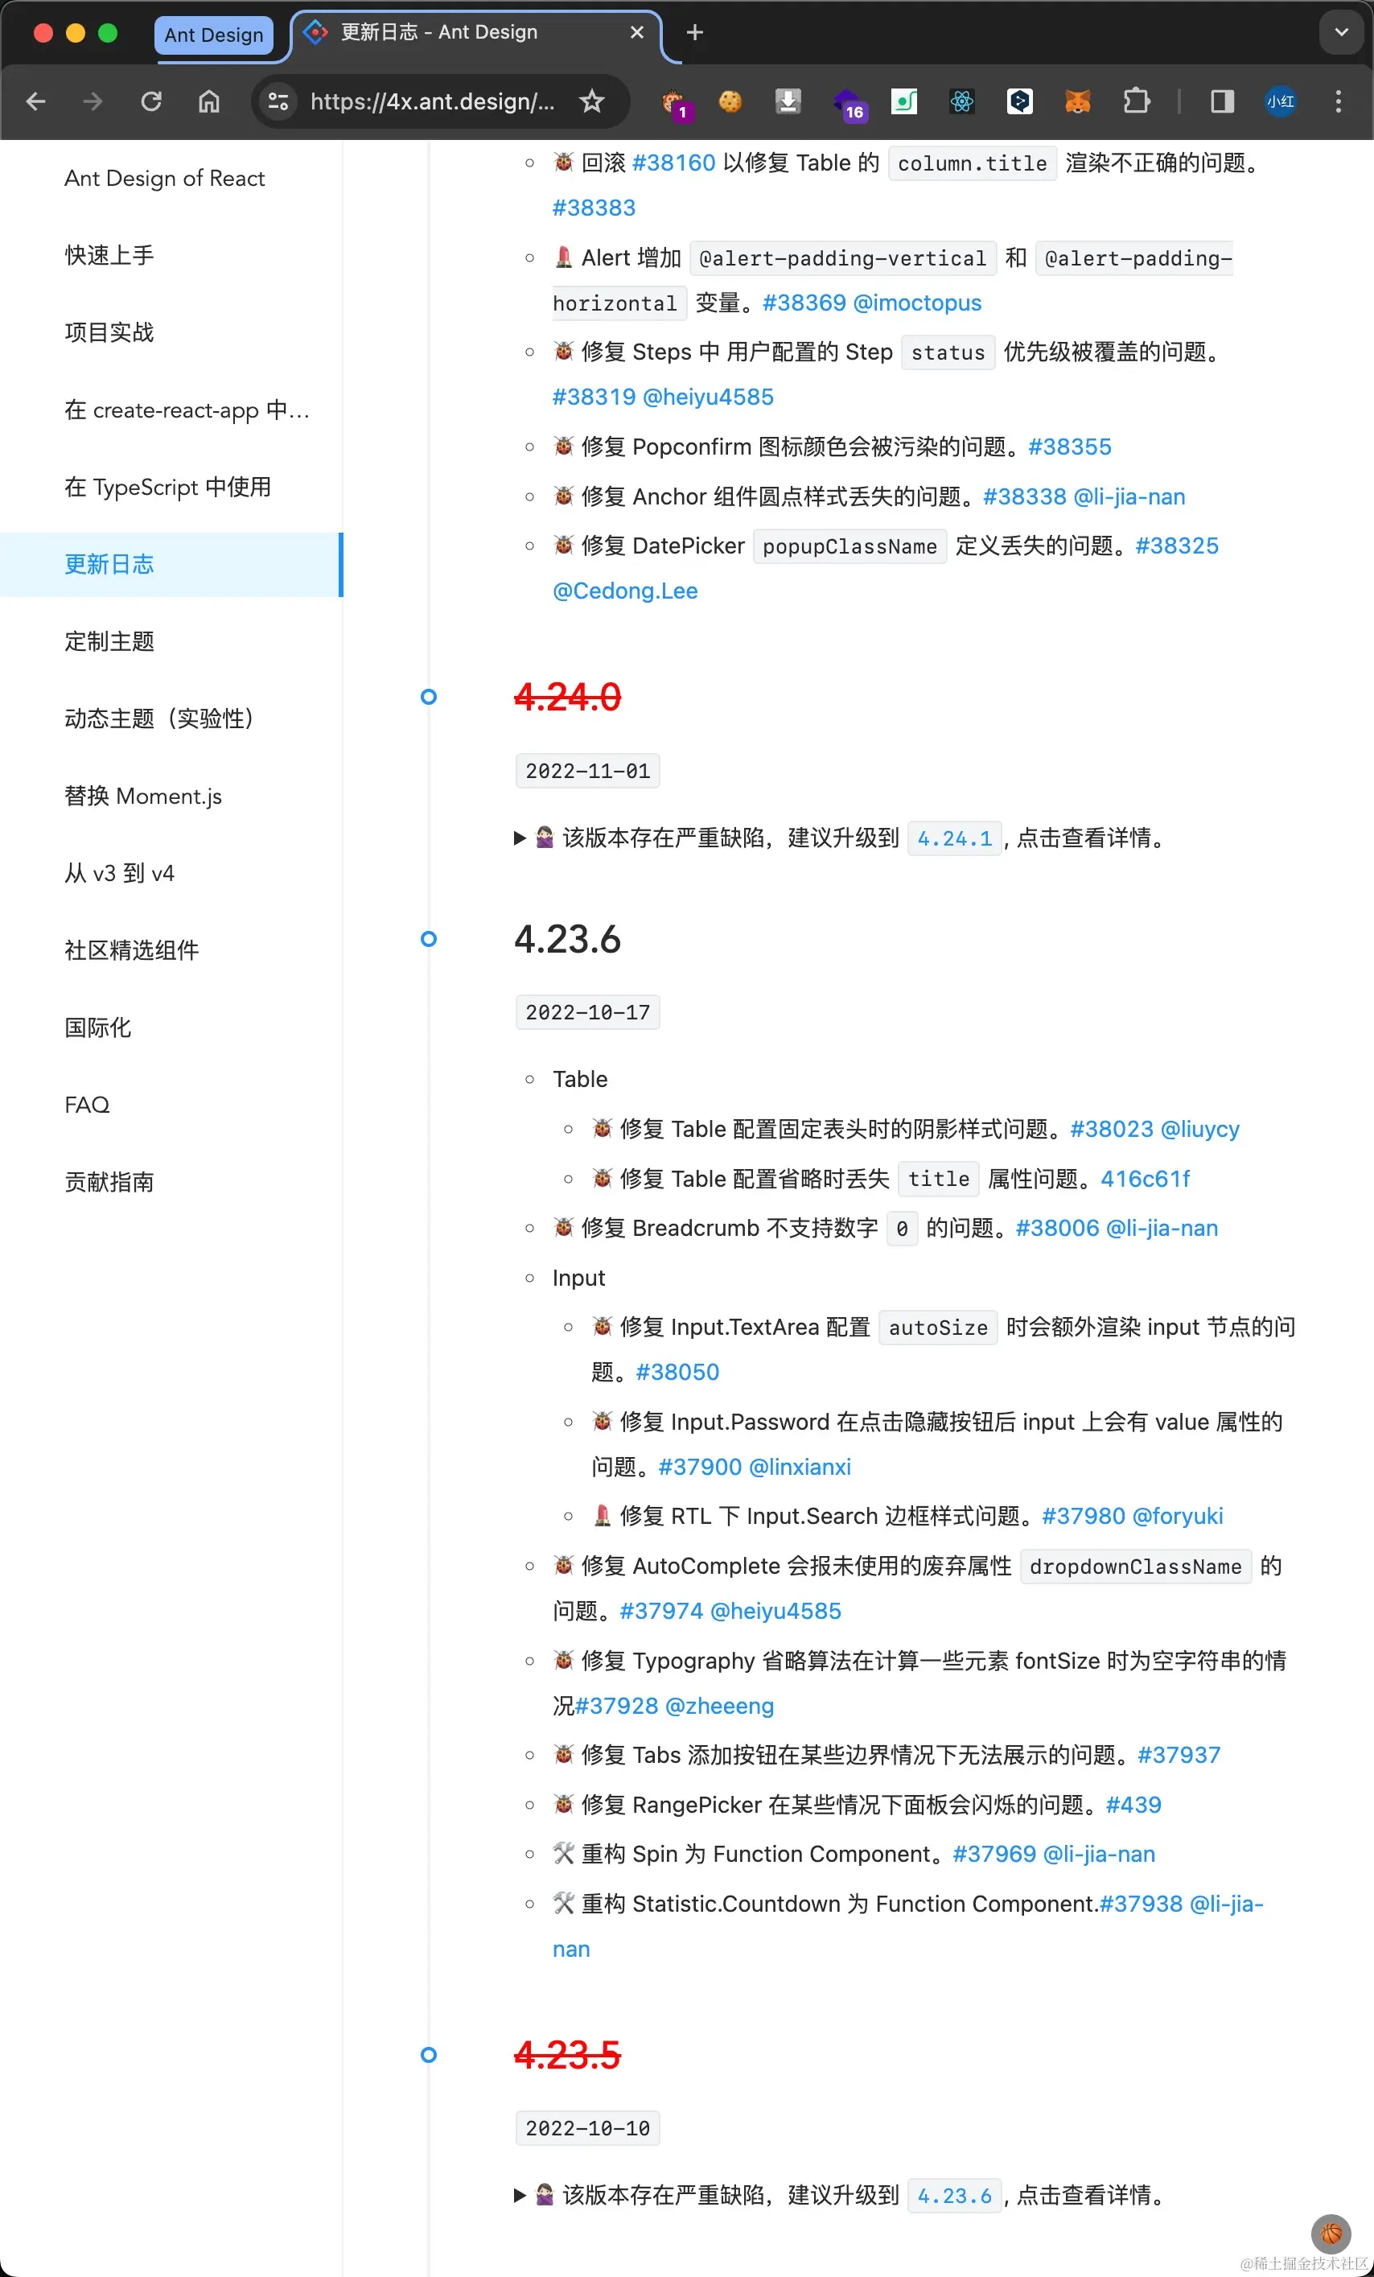
Task: Open pull request link #37937
Action: click(x=1179, y=1755)
